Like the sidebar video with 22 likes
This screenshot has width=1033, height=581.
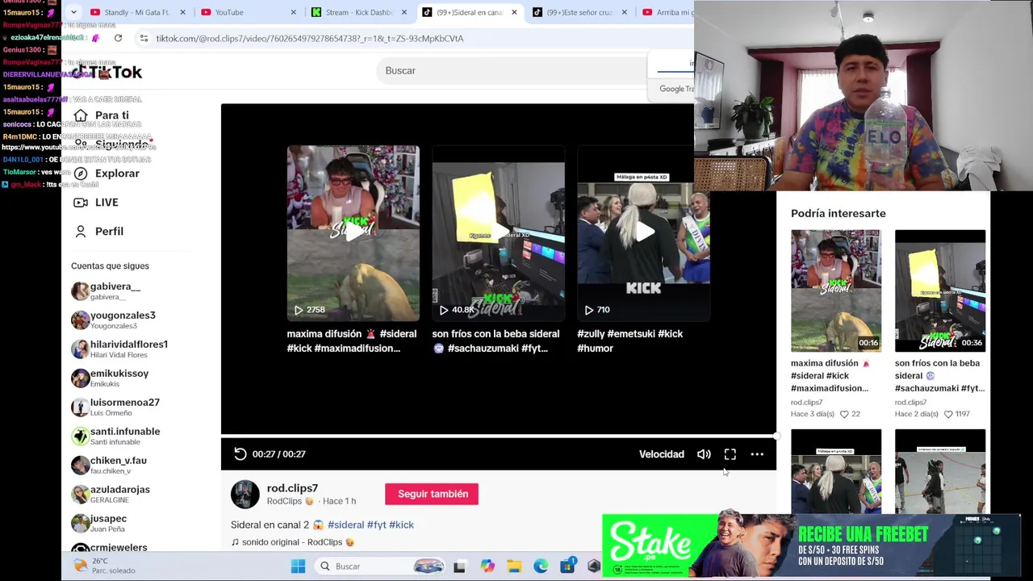tap(844, 414)
